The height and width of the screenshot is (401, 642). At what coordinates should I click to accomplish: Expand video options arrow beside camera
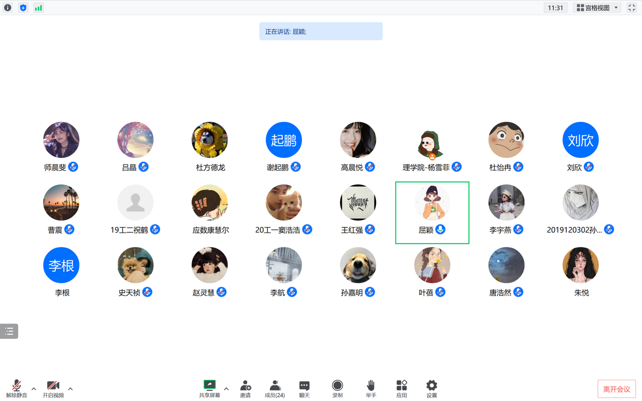point(70,389)
